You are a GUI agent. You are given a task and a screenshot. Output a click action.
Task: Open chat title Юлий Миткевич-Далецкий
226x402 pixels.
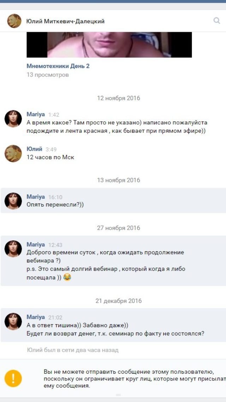pos(66,21)
